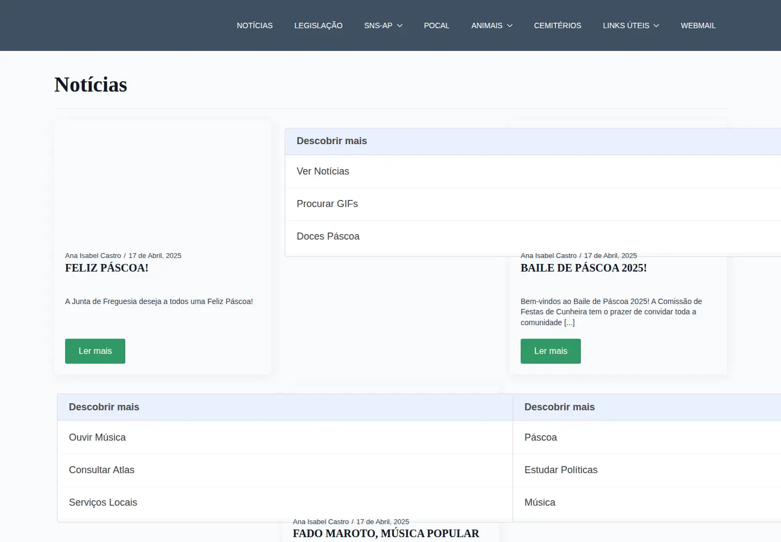
Task: Click the Descobrir mais header above Ouvir Música
Action: point(104,407)
